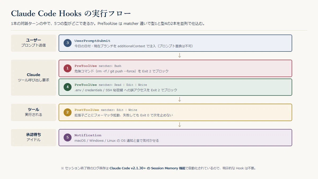The width and height of the screenshot is (318, 179).
Task: Click the "PostToolUse" hook name
Action: (87, 110)
